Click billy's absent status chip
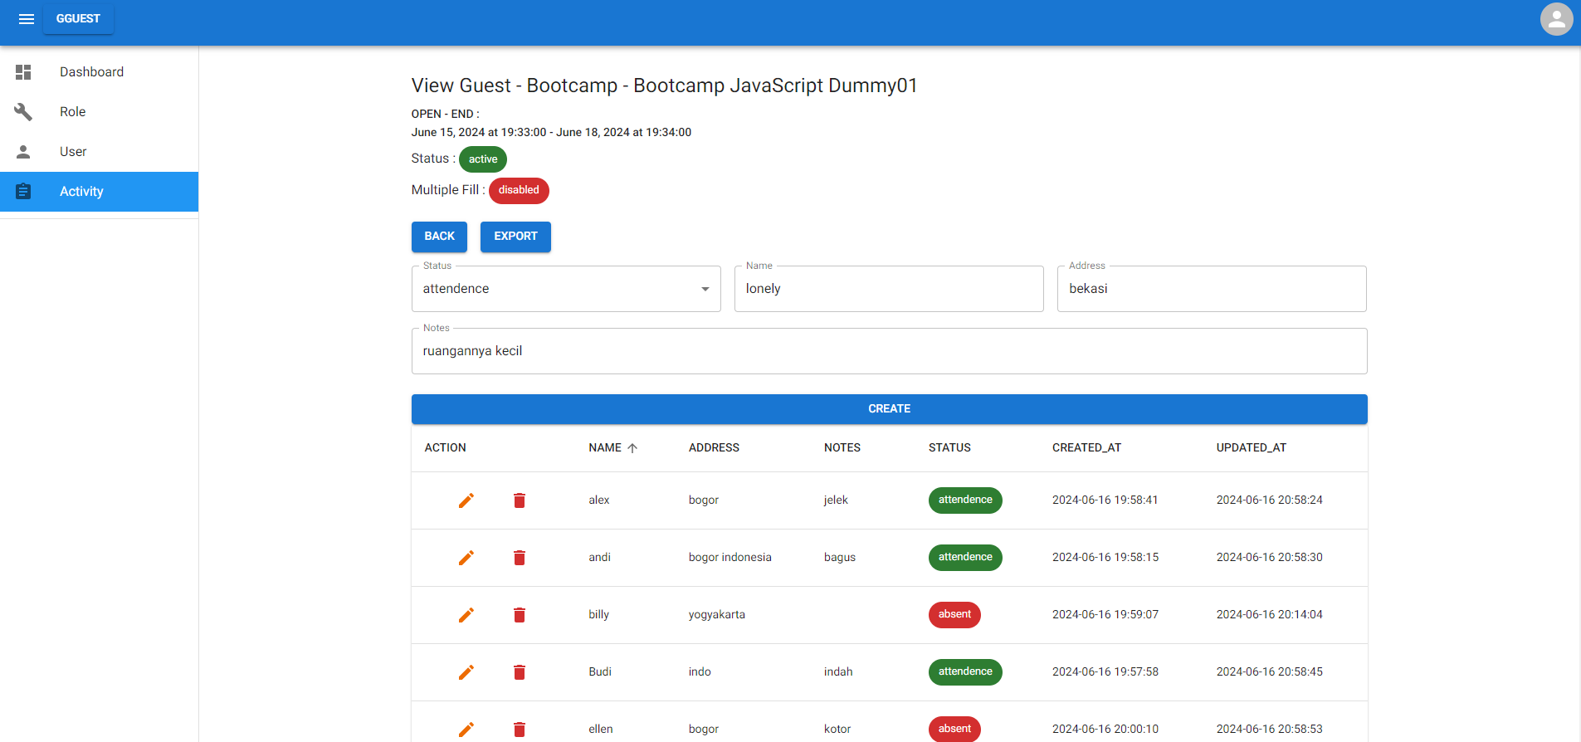1581x742 pixels. [954, 615]
